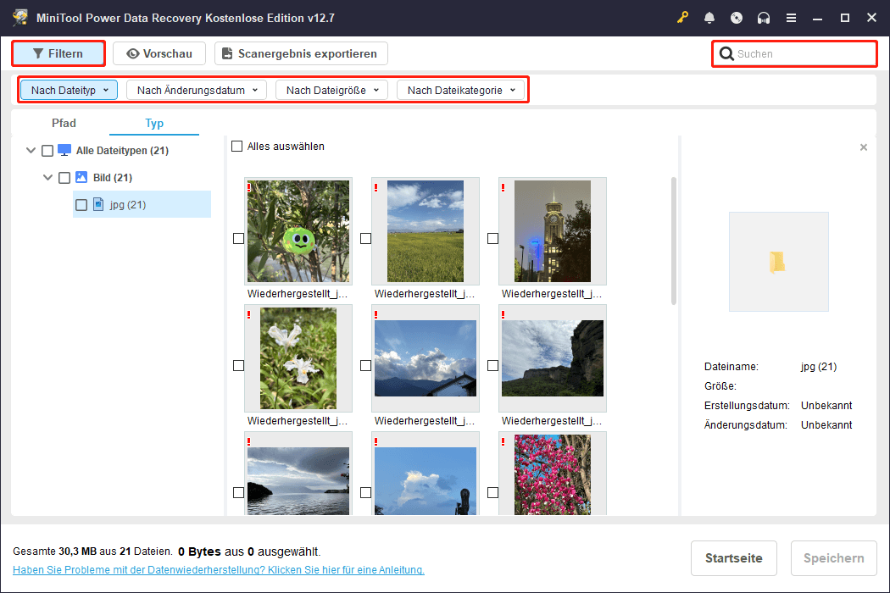Toggle the Filtern funnel button

coord(58,53)
